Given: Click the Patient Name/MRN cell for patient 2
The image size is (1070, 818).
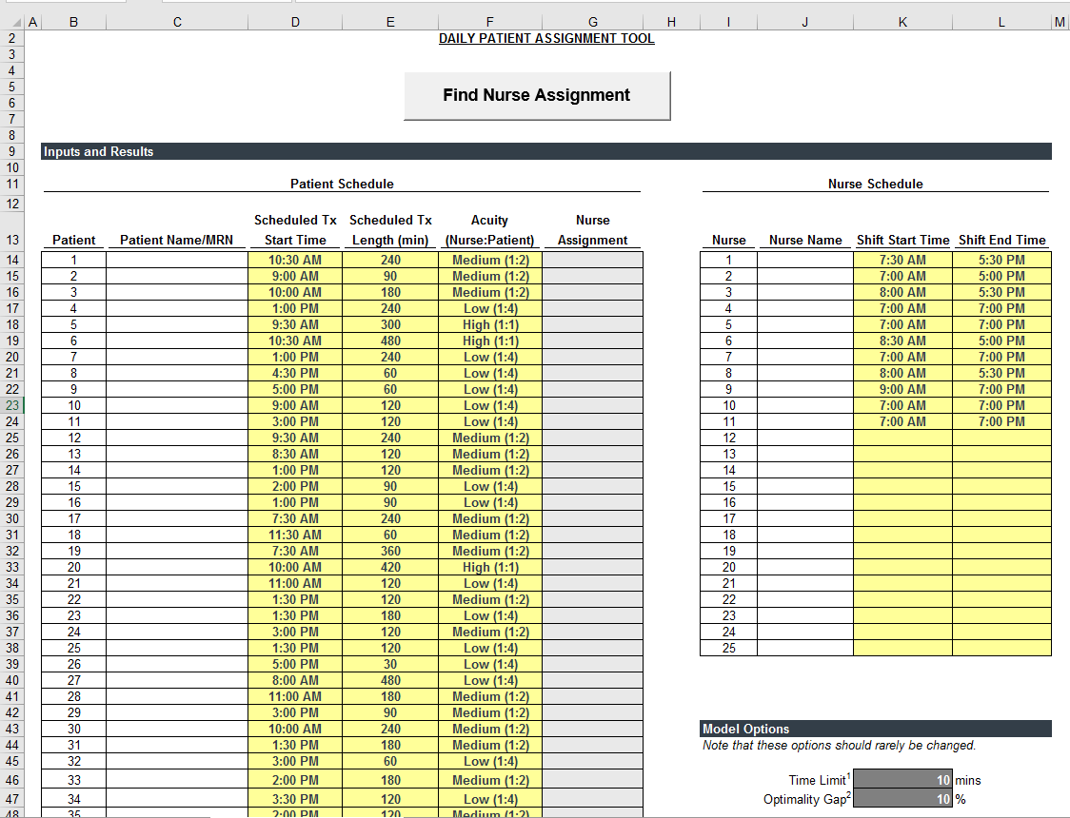Looking at the screenshot, I should tap(176, 276).
